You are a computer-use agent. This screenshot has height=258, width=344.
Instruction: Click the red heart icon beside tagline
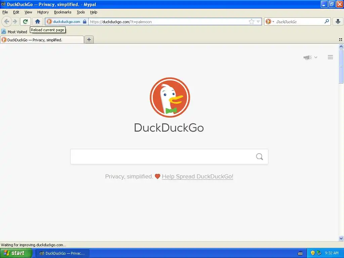click(158, 176)
